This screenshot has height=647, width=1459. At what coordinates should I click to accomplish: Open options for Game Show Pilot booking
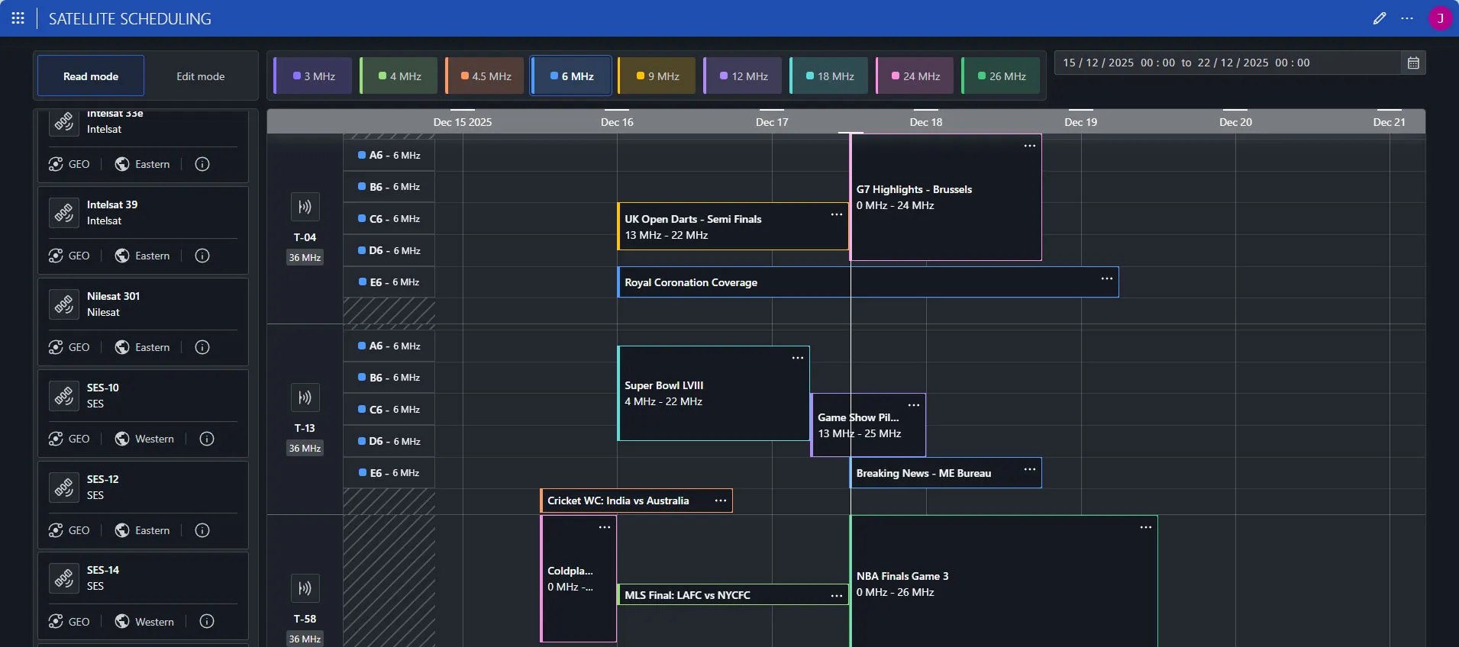tap(914, 405)
